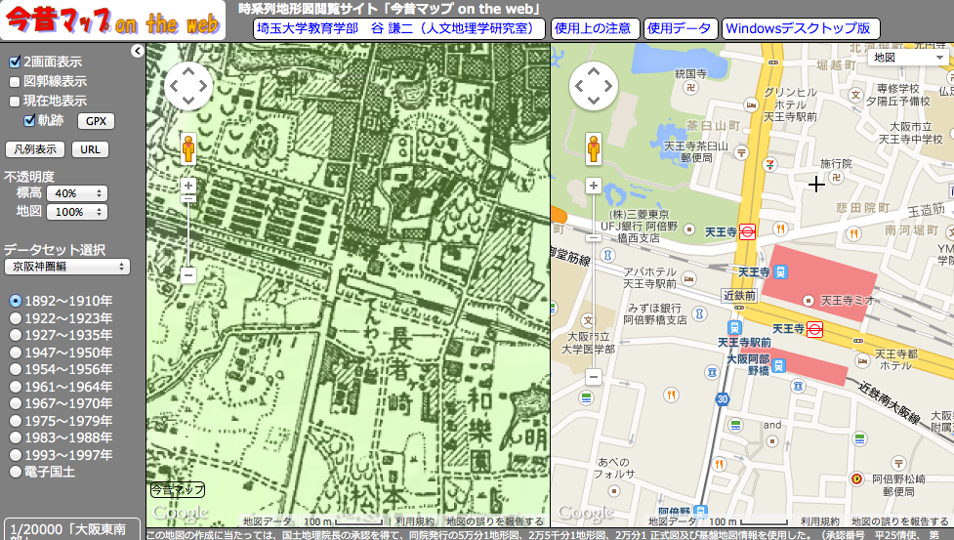Select the 1967〜1970年 period
This screenshot has width=954, height=540.
tap(16, 403)
